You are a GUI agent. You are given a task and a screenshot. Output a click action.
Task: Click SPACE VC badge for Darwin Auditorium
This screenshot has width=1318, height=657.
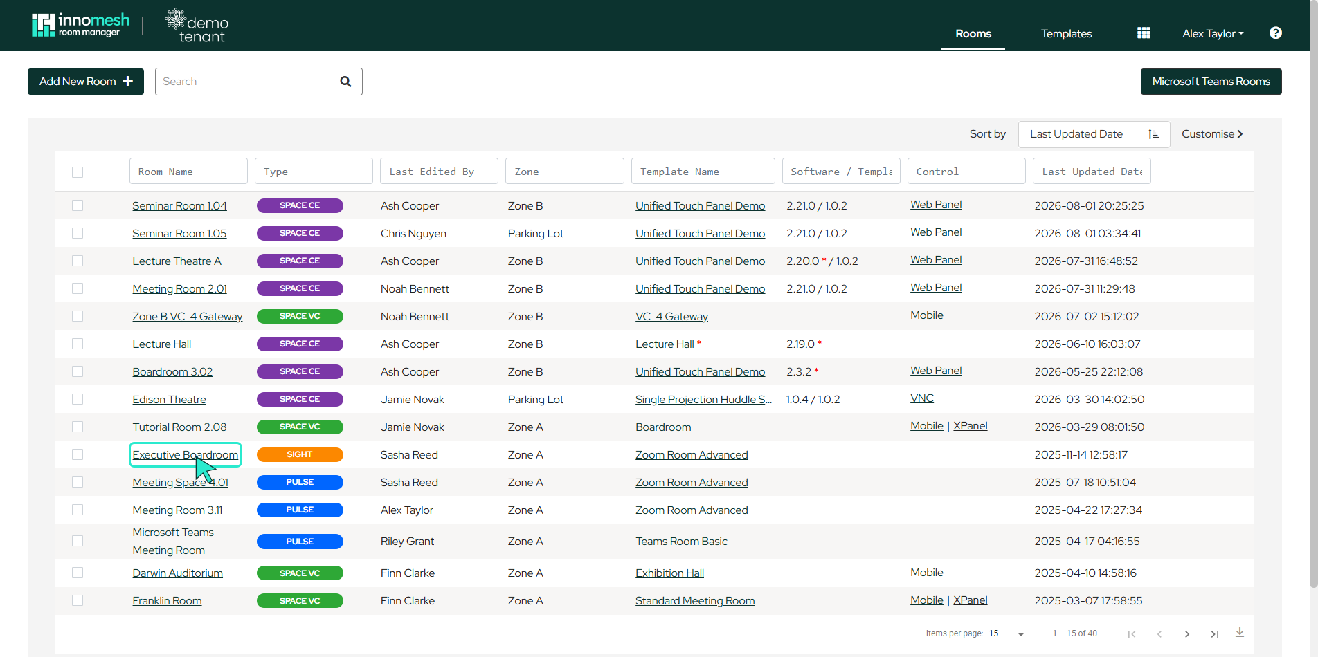pos(300,573)
